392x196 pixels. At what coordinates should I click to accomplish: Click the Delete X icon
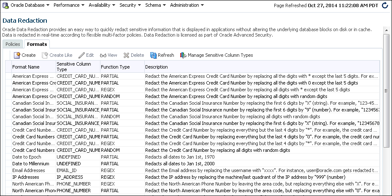pos(127,55)
